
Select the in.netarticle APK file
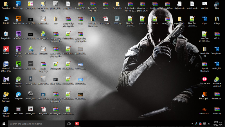(x=31, y=51)
